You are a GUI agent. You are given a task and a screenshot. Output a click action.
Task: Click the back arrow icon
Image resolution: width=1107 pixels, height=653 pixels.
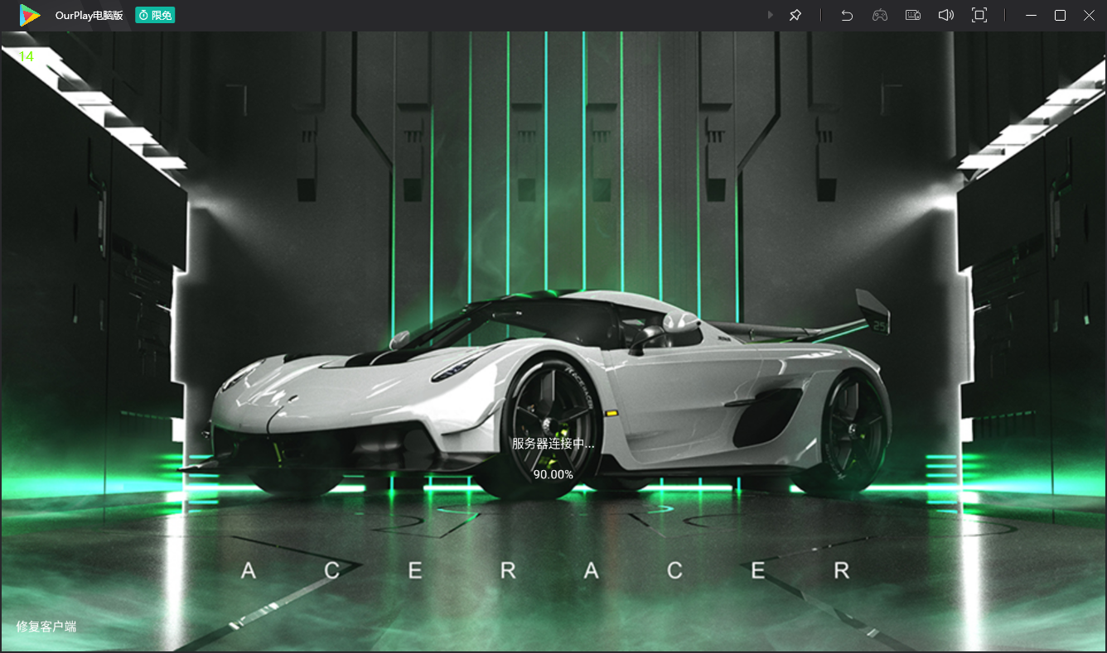(847, 15)
